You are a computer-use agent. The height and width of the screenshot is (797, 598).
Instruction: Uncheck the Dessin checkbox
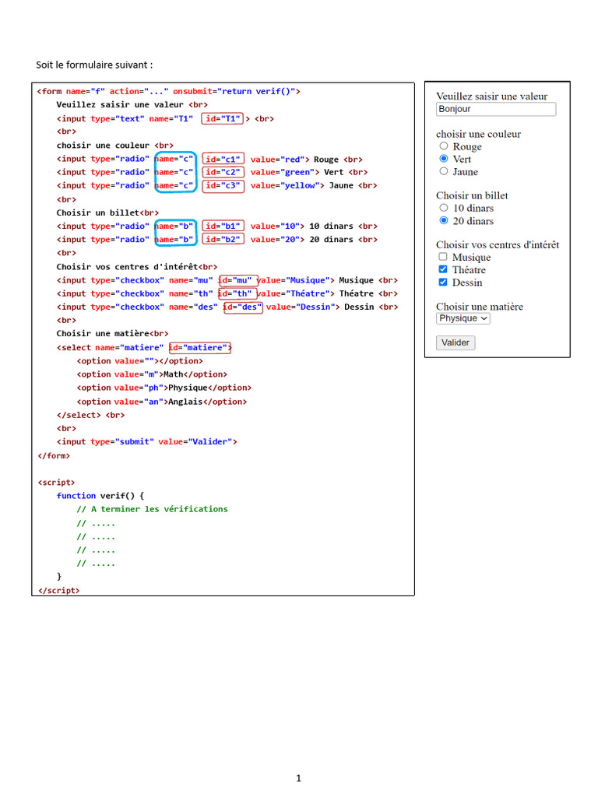pyautogui.click(x=443, y=283)
